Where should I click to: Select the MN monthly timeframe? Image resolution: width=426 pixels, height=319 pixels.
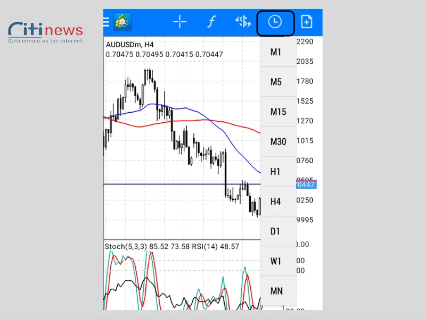tap(278, 291)
